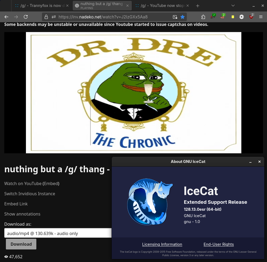The width and height of the screenshot is (267, 262).
Task: Close the 'nuthing but a /g/ thang' tab
Action: coord(127,6)
